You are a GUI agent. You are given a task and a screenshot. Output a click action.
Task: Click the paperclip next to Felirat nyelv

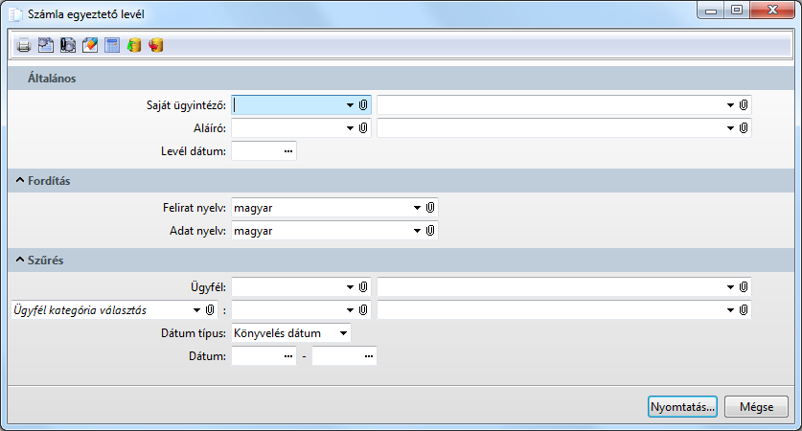[431, 207]
